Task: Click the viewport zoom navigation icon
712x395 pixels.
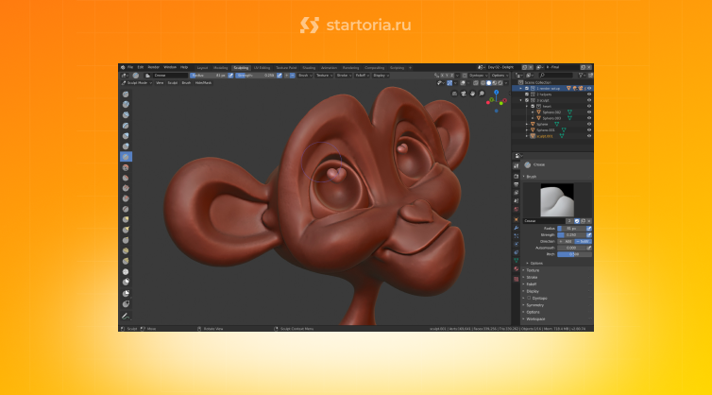Action: (x=482, y=94)
